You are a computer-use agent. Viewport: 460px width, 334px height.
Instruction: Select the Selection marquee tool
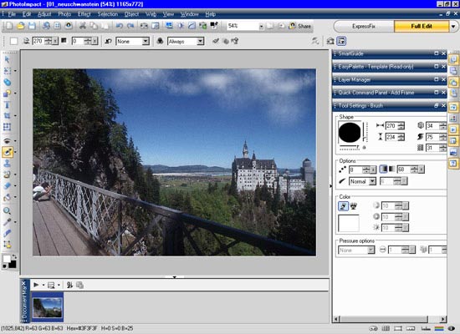[x=7, y=71]
